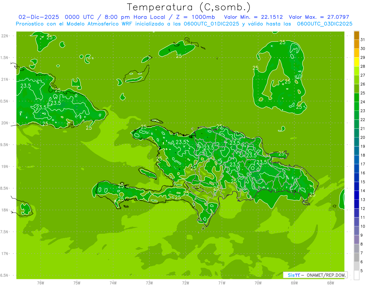Click the "9.5N" latitude axis label

5,145
